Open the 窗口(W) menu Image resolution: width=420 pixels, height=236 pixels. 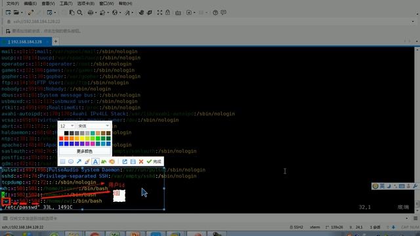coord(106,3)
